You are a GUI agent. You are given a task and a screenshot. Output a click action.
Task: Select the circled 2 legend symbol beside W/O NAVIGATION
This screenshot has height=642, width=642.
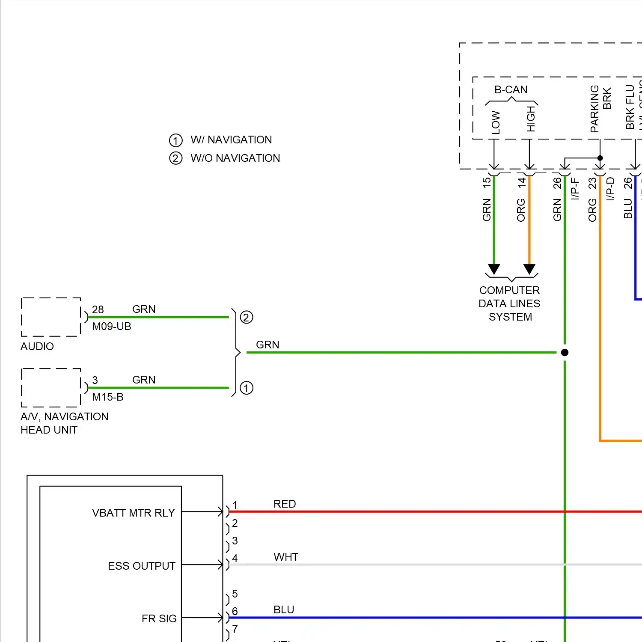[x=175, y=158]
